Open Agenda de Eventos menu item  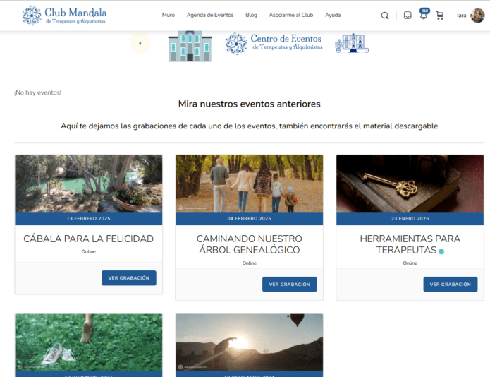click(x=210, y=15)
